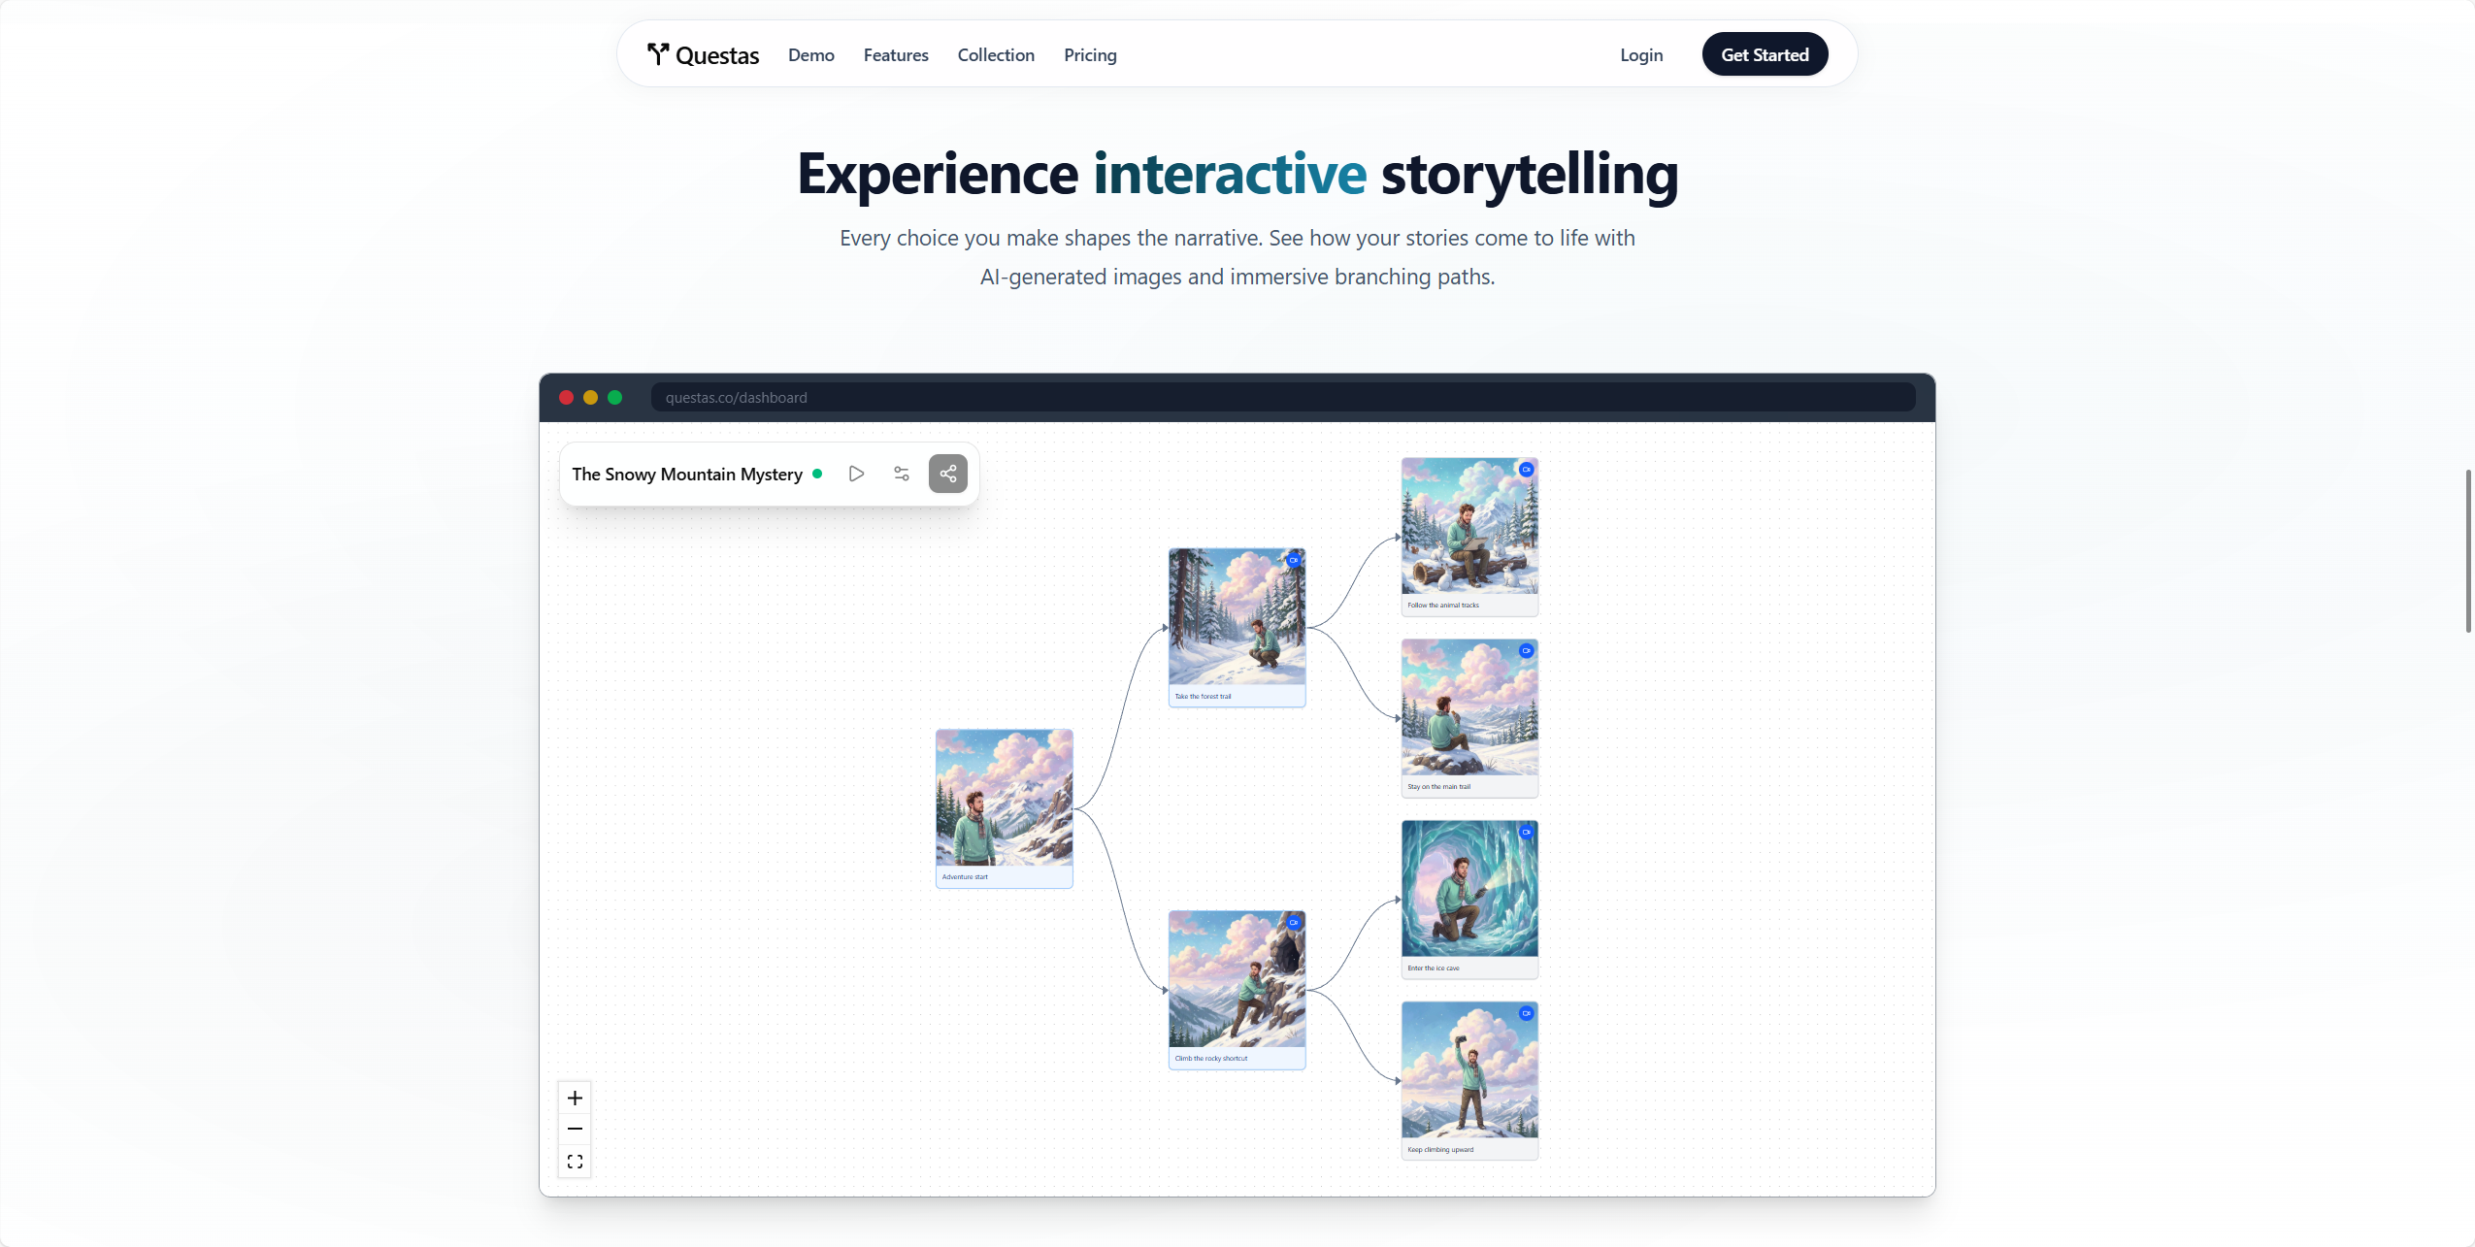Zoom in the story canvas
Screen dimensions: 2475x1247
[575, 1098]
